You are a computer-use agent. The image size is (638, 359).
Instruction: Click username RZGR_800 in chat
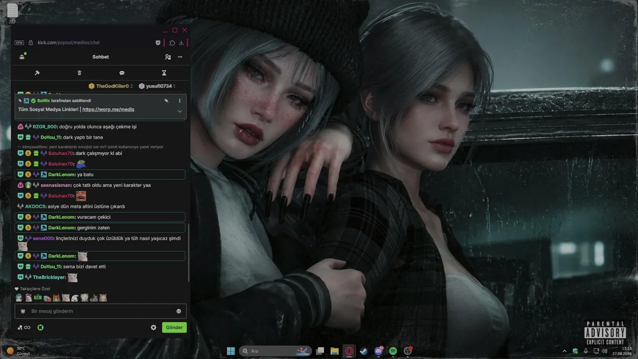pos(45,127)
